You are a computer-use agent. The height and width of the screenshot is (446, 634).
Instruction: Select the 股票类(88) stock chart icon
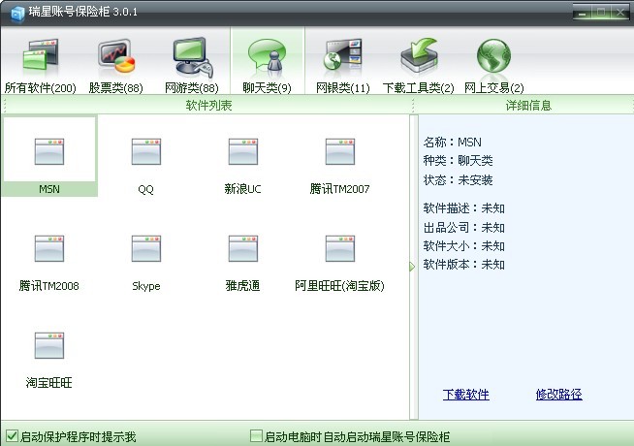(116, 56)
